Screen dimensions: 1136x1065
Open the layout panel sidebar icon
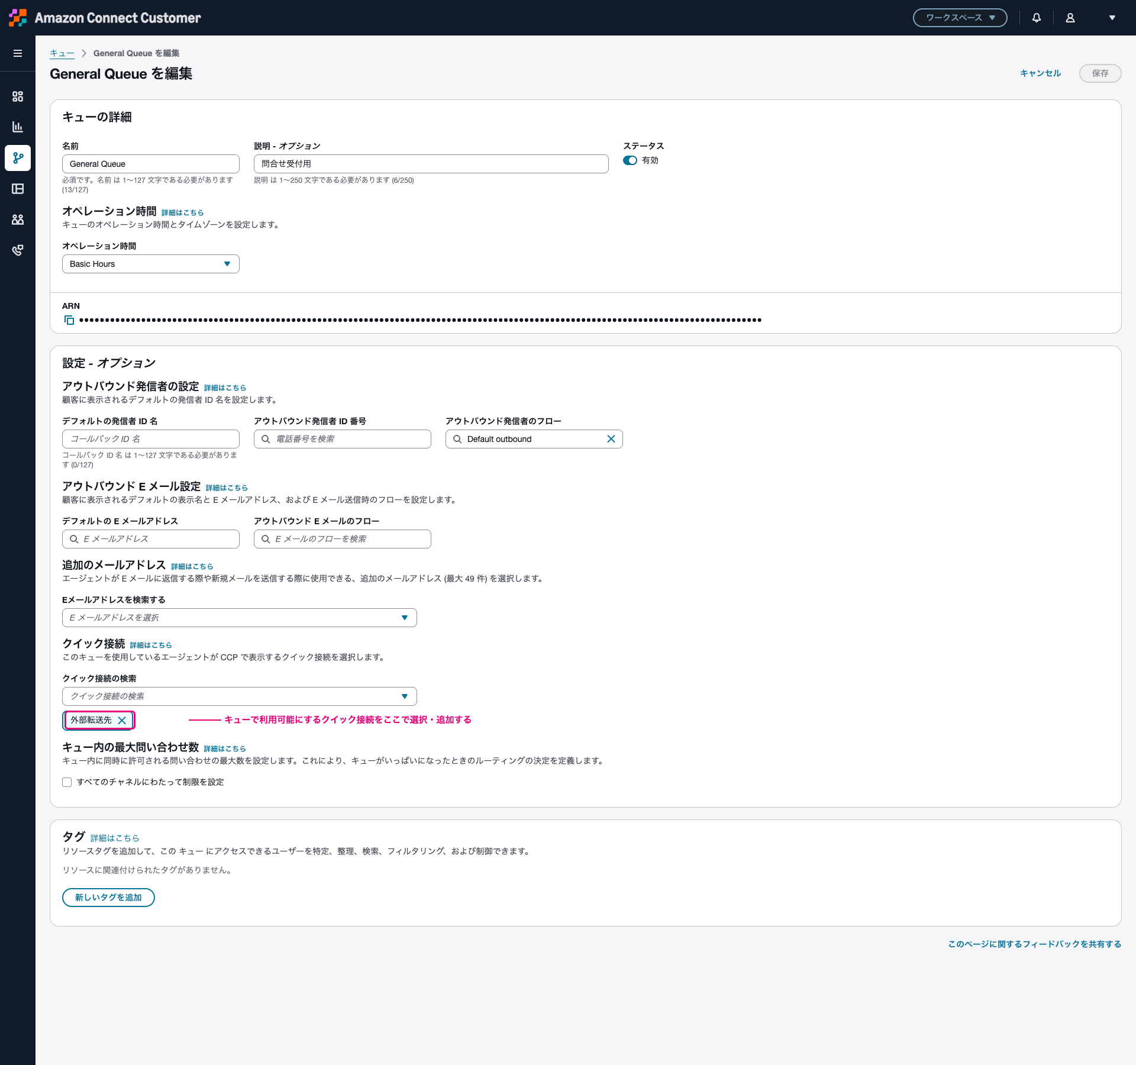point(18,189)
